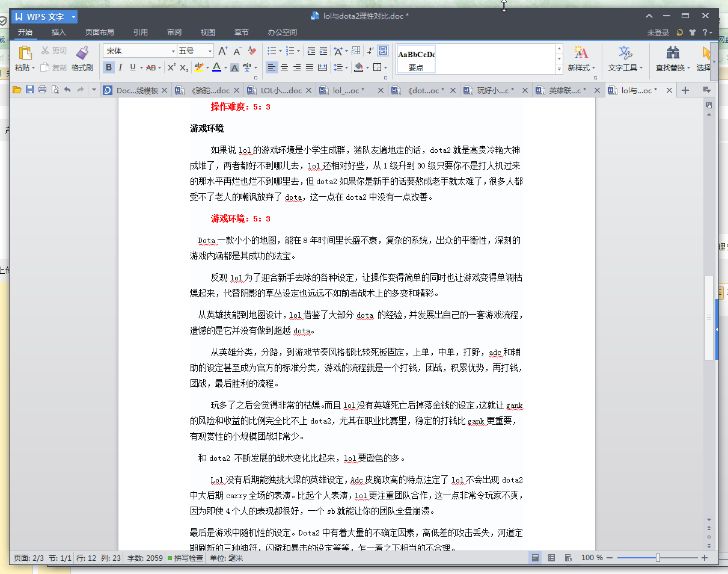Toggle Bold formatting

(109, 67)
